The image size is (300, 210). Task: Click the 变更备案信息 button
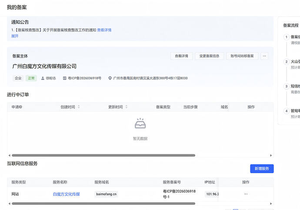point(209,56)
